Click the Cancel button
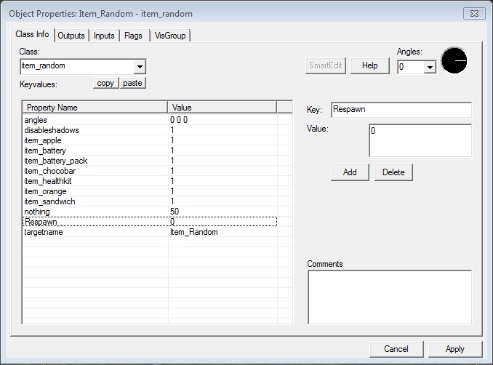 coord(396,349)
